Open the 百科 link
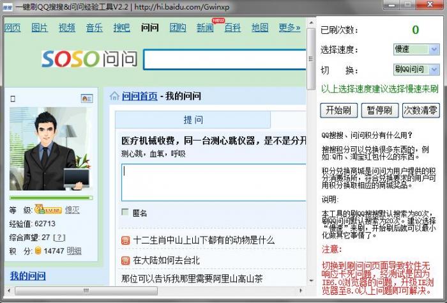 (232, 27)
